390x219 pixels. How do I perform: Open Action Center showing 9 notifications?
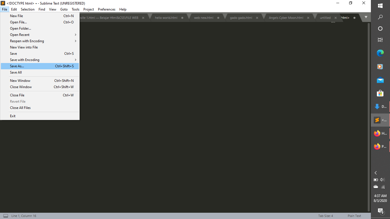tap(380, 211)
